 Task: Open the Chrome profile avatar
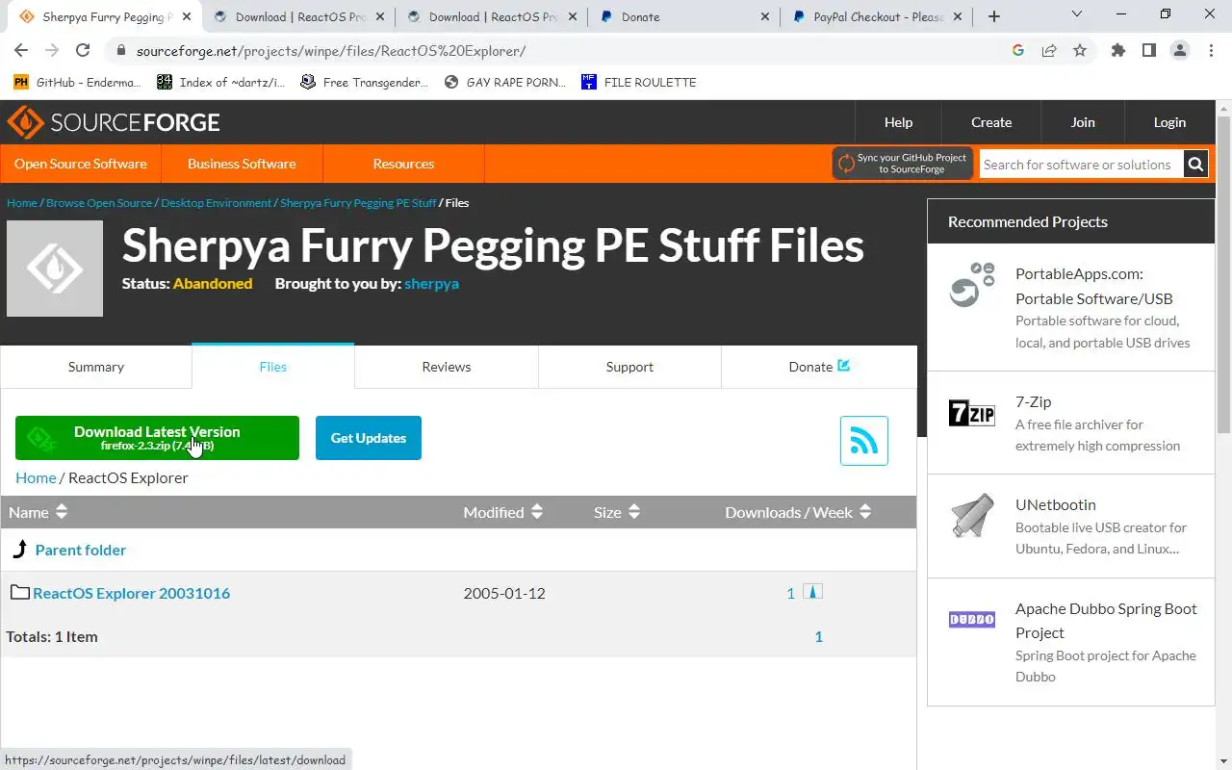[x=1180, y=51]
